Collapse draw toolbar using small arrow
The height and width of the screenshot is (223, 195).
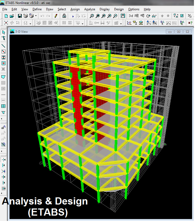click(2, 119)
